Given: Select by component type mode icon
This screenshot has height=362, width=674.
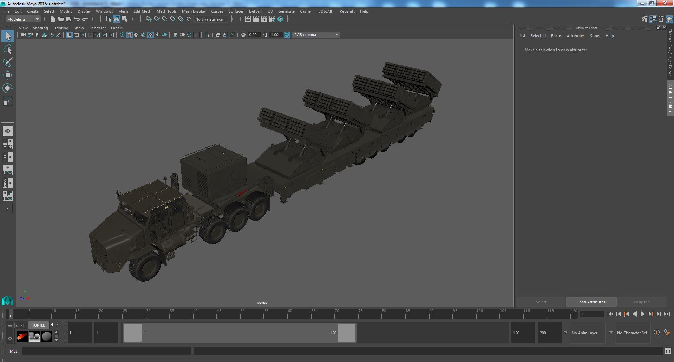Looking at the screenshot, I should [x=125, y=19].
